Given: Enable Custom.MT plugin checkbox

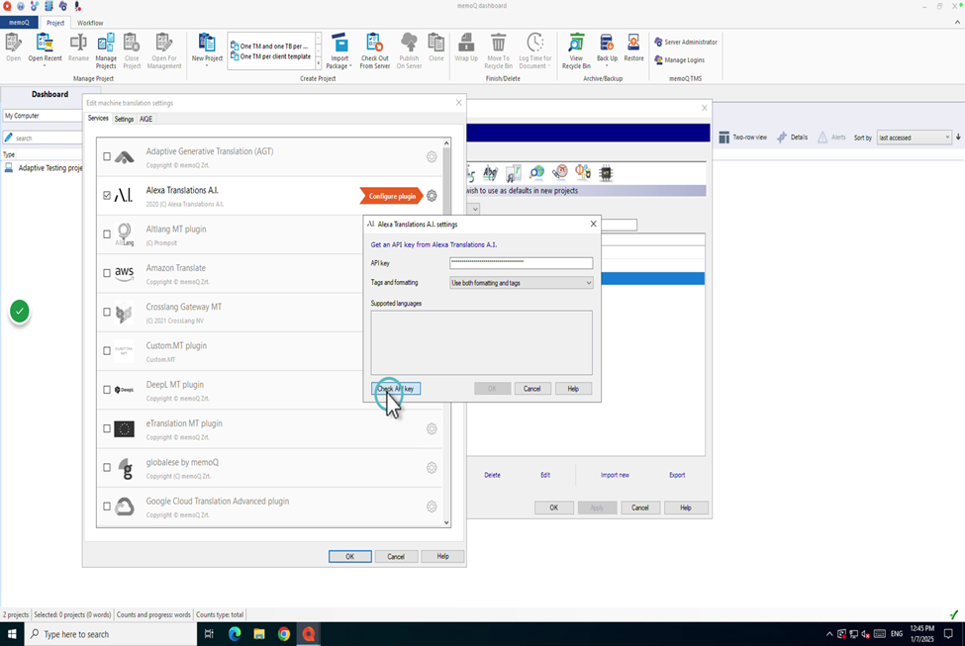Looking at the screenshot, I should (x=107, y=350).
